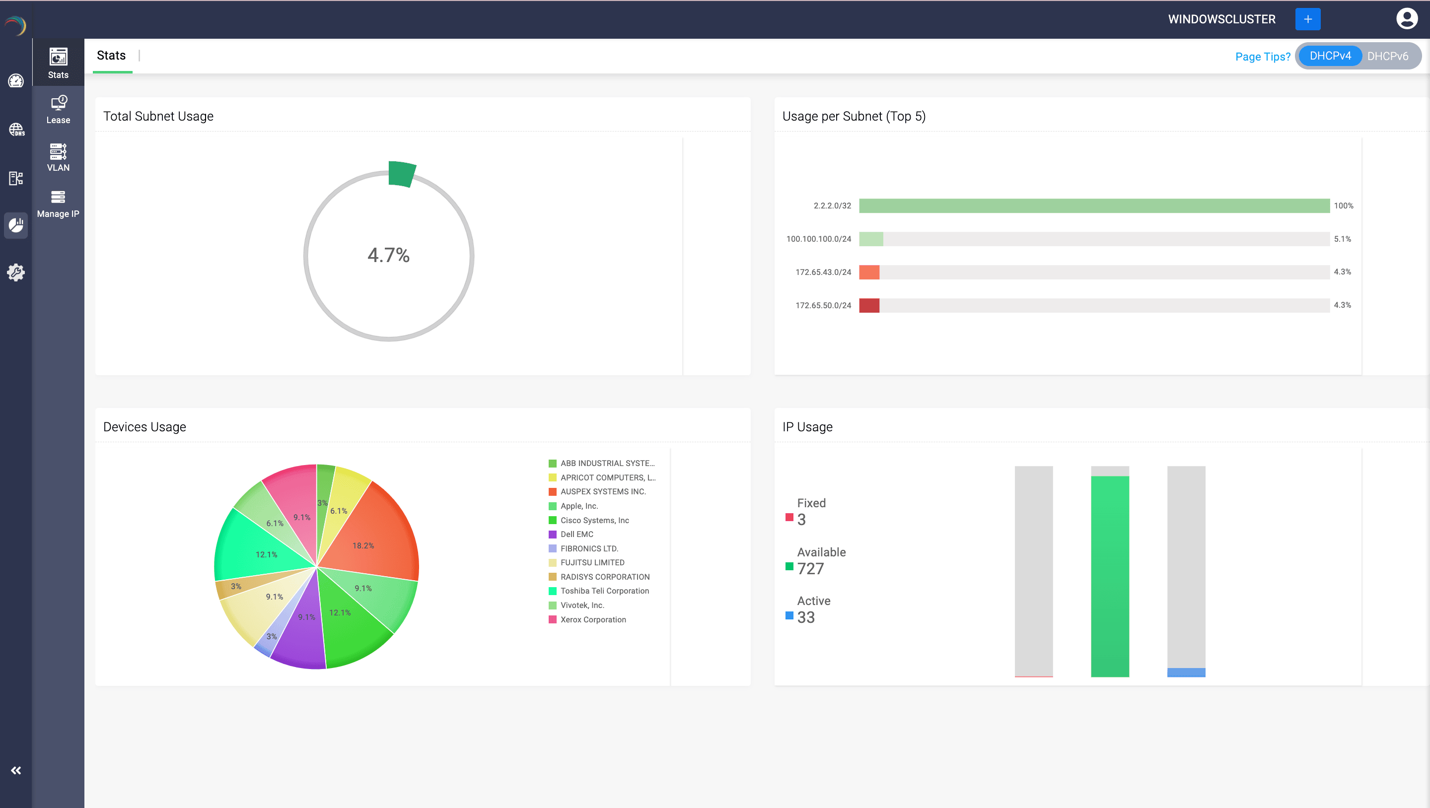
Task: Click the 2.2.2.0/32 usage bar
Action: pyautogui.click(x=1093, y=206)
